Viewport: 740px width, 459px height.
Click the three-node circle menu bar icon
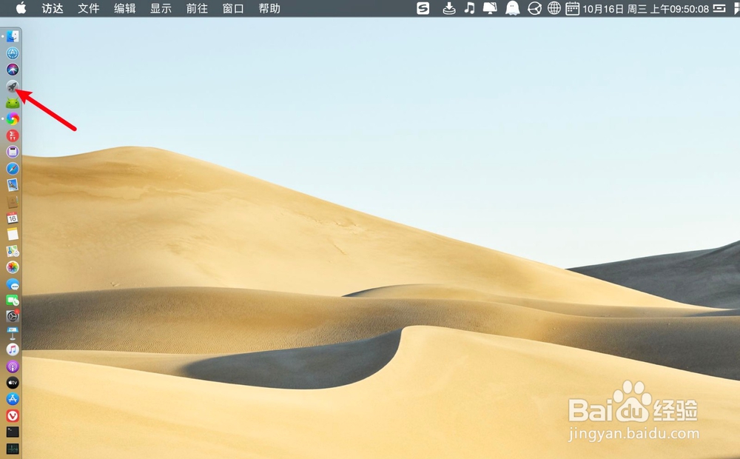pos(535,8)
